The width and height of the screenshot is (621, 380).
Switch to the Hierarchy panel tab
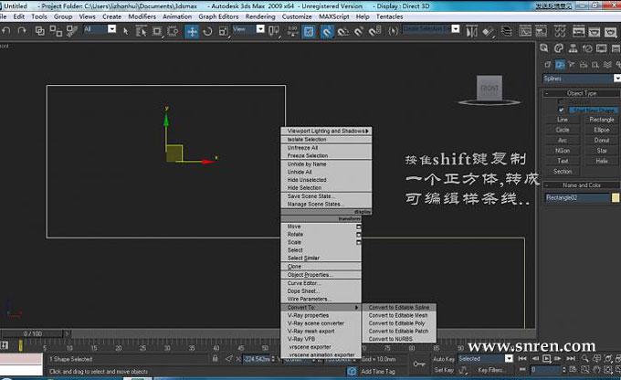574,48
